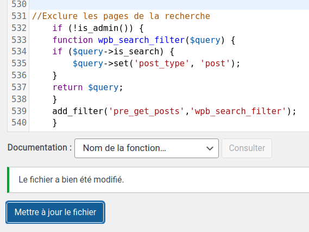Viewport: 309px width, 232px height.
Task: Click the "Mettre à jour le fichier" button
Action: point(55,212)
